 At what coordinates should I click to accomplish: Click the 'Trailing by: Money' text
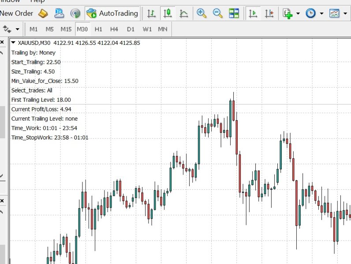click(x=34, y=53)
